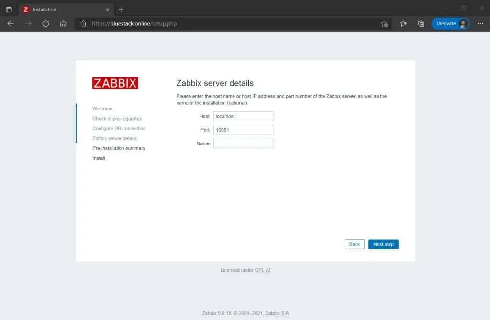Open the InPrivate profile button
The height and width of the screenshot is (320, 490).
pyautogui.click(x=450, y=24)
